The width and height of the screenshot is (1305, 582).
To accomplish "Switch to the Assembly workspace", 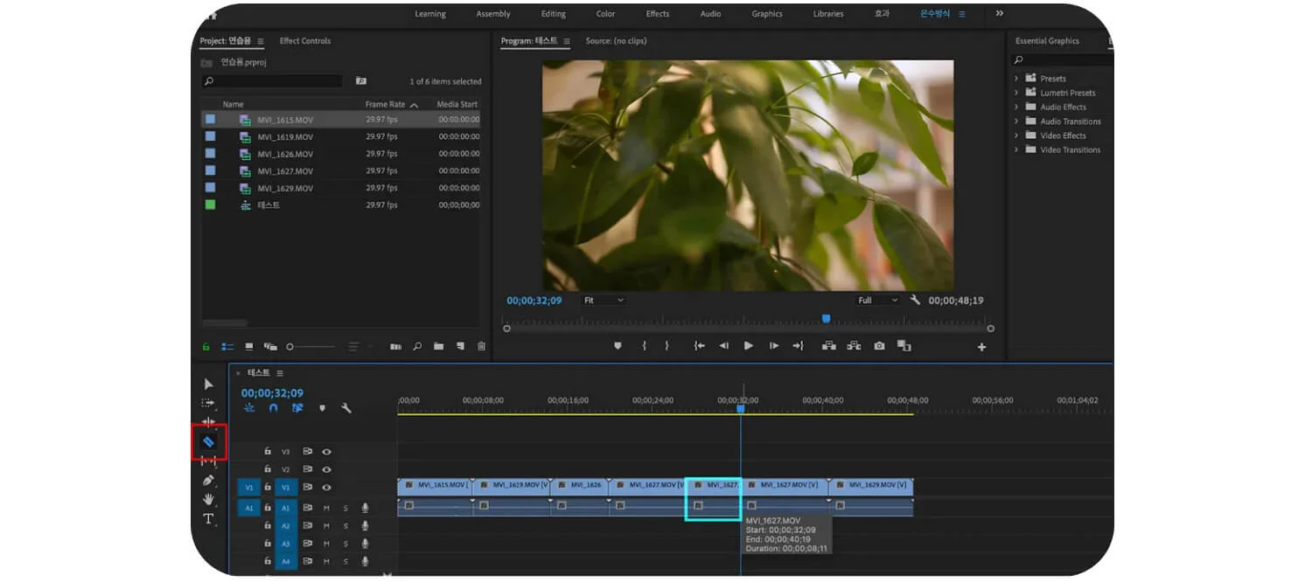I will (493, 14).
